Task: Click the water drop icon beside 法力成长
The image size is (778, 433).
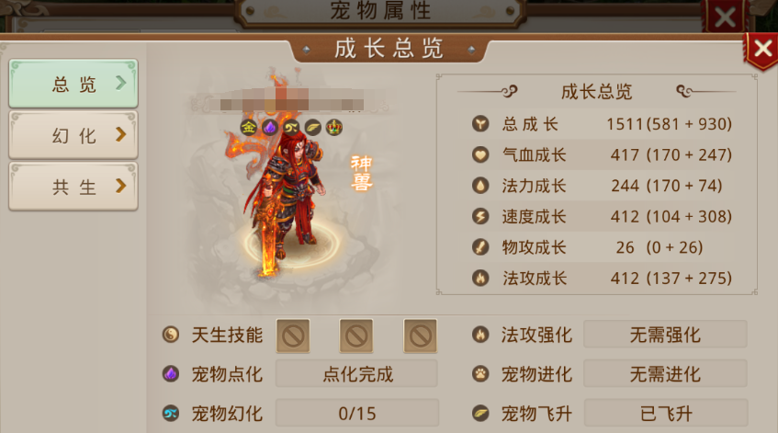Action: (x=480, y=186)
